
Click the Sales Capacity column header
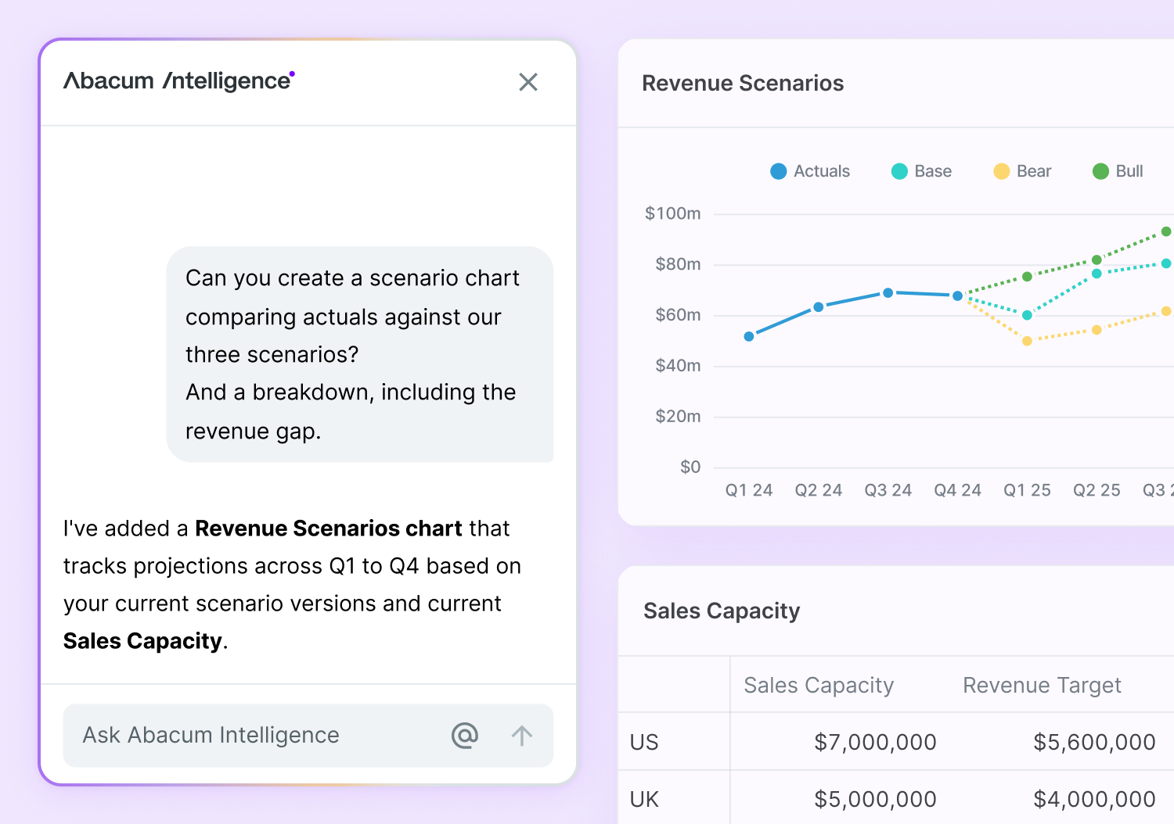[818, 686]
